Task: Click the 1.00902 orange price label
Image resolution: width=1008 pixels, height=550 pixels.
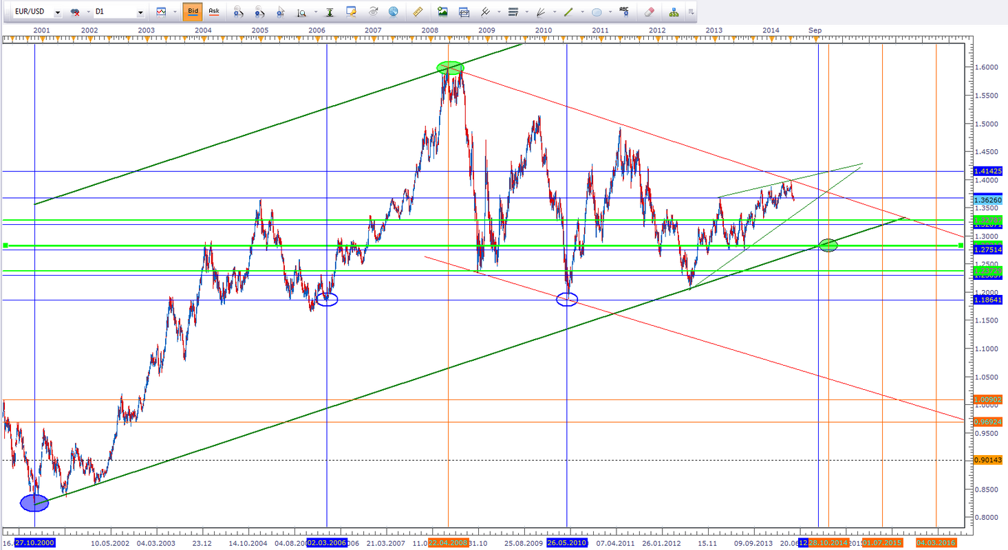Action: (x=989, y=399)
